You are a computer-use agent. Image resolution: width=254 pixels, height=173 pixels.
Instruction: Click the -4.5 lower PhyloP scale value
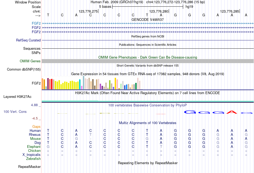pos(35,118)
